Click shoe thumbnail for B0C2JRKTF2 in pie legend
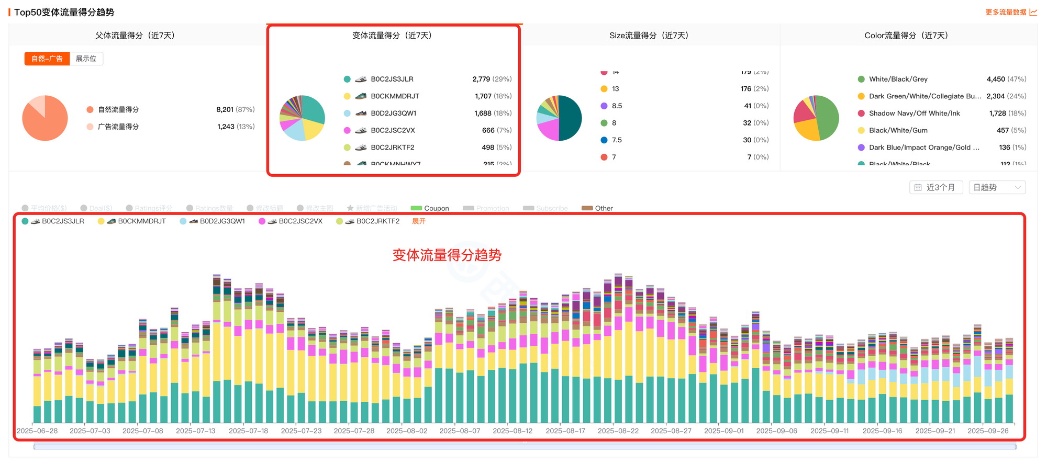The width and height of the screenshot is (1047, 464). [361, 148]
